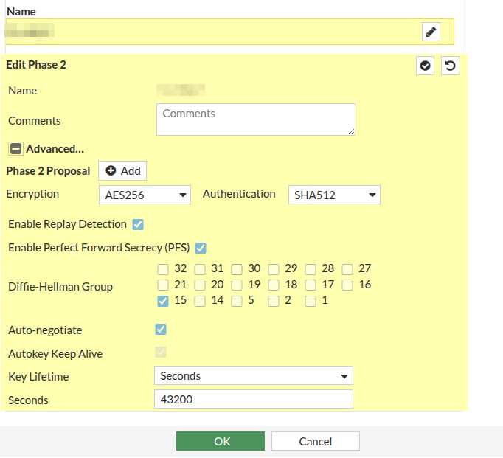Viewport: 503px width, 458px height.
Task: Confirm Phase 2 edits with the checkmark icon
Action: (x=425, y=66)
